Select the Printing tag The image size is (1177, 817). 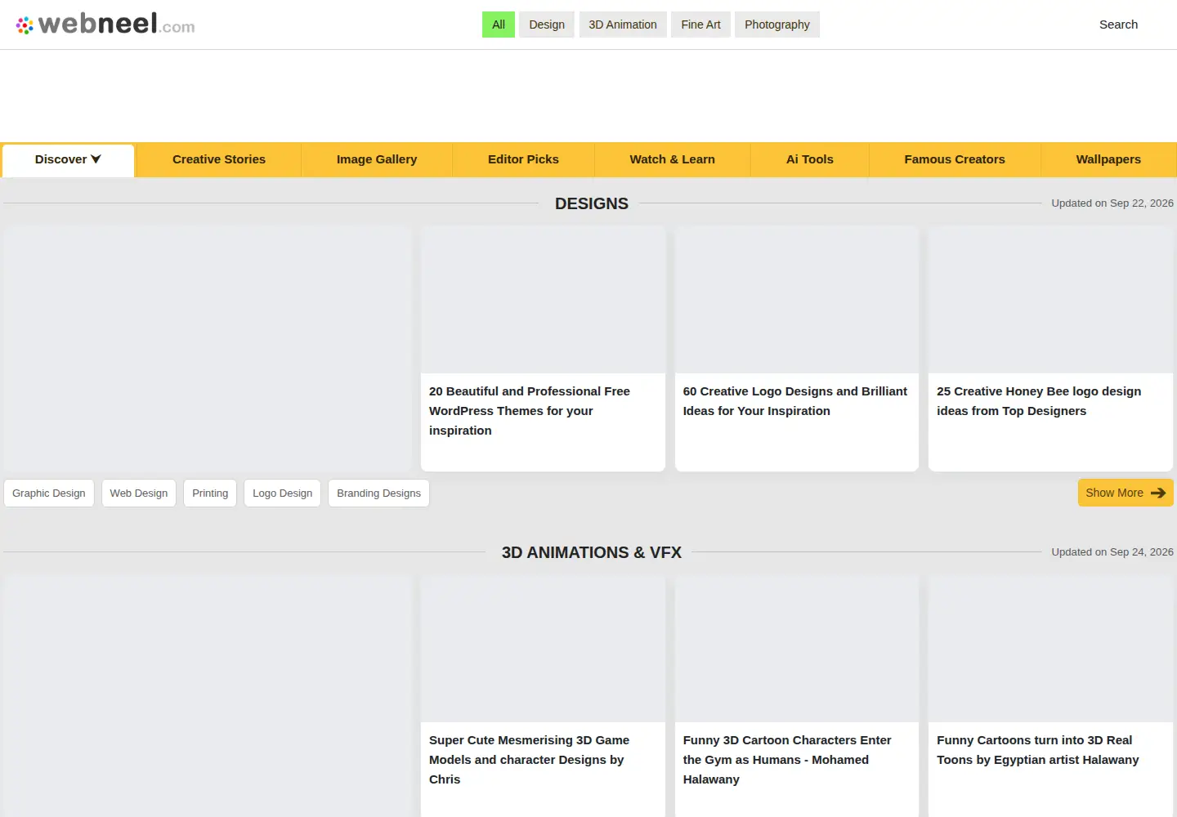point(210,493)
